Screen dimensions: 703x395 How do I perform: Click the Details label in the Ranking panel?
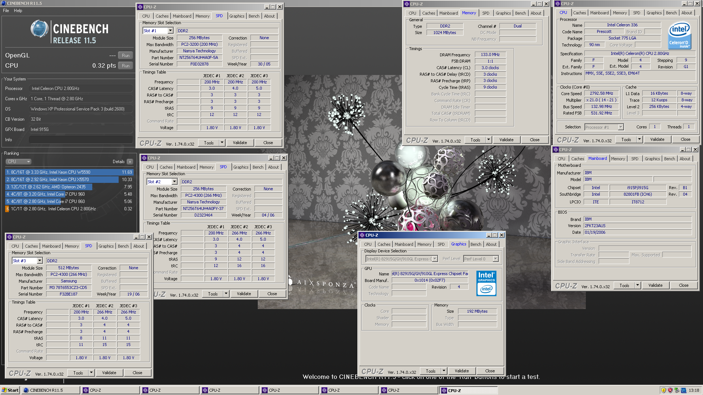click(119, 162)
